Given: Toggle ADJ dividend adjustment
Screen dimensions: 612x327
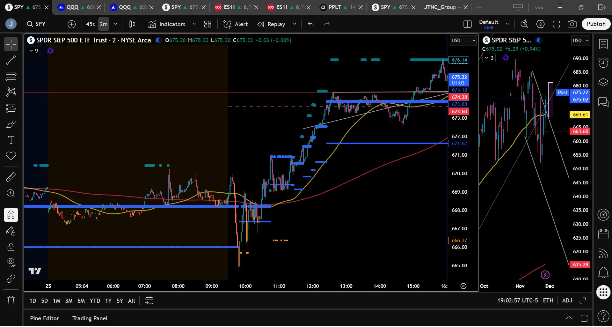Looking at the screenshot, I should tap(567, 301).
